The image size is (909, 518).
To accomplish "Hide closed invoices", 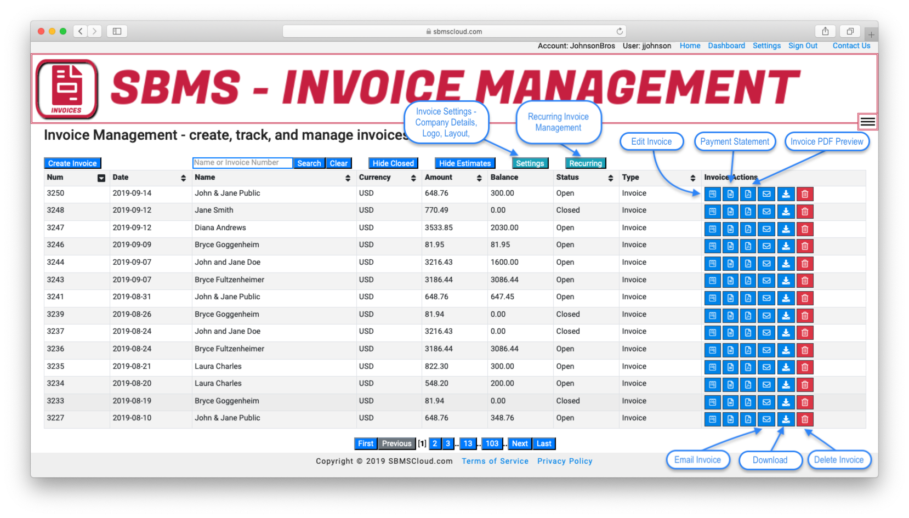I will [393, 163].
